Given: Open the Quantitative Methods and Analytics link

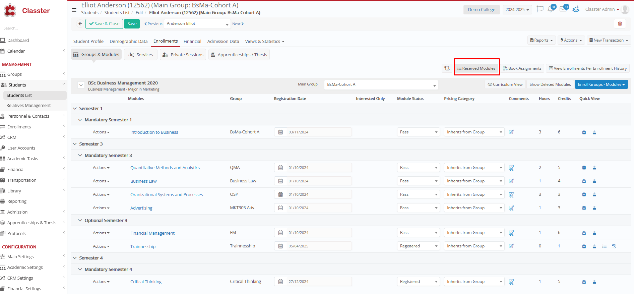Looking at the screenshot, I should click(x=165, y=168).
